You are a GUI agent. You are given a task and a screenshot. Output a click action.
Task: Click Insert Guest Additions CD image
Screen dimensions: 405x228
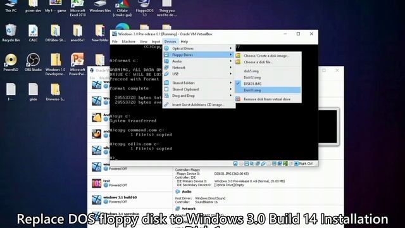(199, 104)
